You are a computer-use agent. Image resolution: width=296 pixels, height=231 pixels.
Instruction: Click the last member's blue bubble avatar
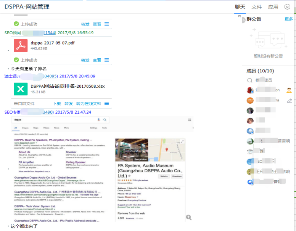250,182
